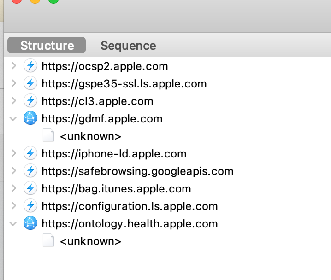Select <unknown> entry under gdmf.apple.com
Screen dimensions: 331x280
90,136
